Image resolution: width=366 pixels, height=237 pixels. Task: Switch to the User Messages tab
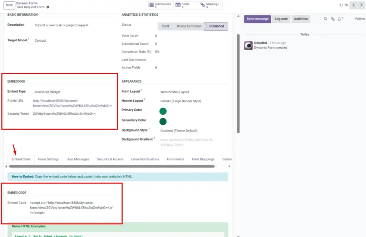coord(78,159)
